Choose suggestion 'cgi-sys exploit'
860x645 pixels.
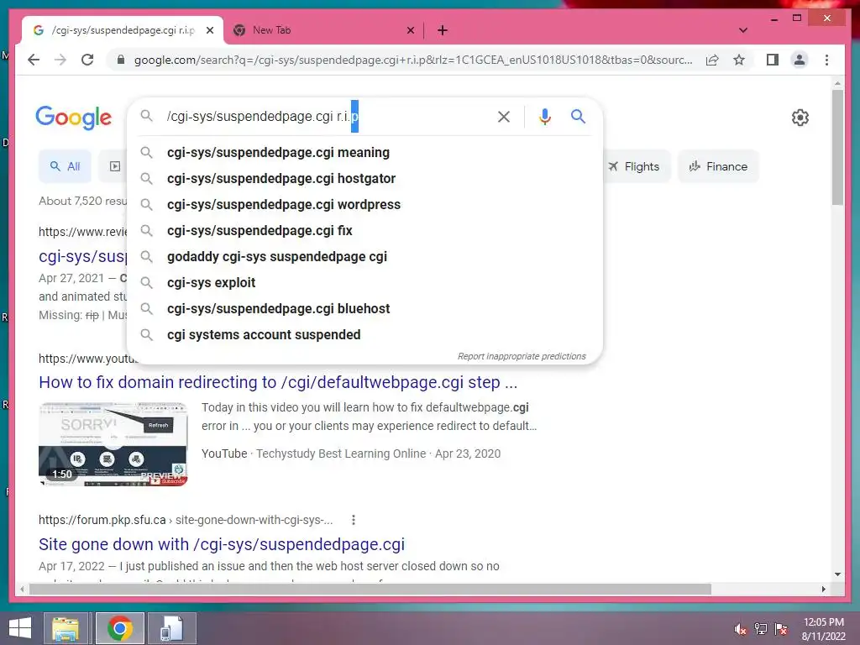[364, 282]
